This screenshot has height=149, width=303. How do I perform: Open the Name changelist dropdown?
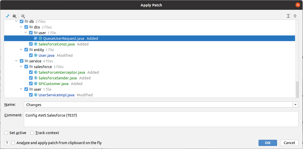pyautogui.click(x=296, y=105)
